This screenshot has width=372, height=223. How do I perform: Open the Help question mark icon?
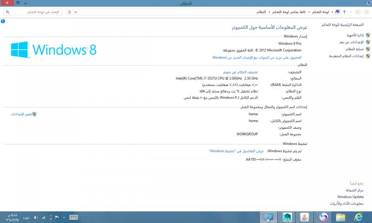pyautogui.click(x=3, y=21)
